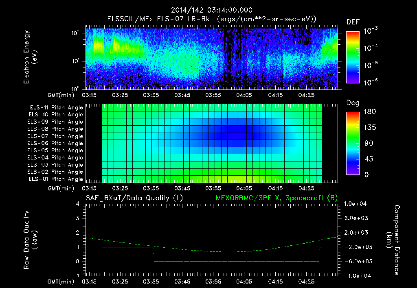Click the 1.0e+04 right axis value

click(x=355, y=204)
